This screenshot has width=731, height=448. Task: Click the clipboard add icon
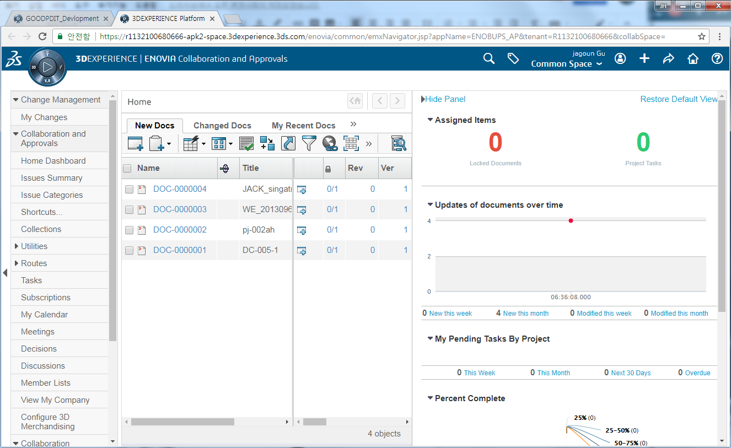click(157, 144)
